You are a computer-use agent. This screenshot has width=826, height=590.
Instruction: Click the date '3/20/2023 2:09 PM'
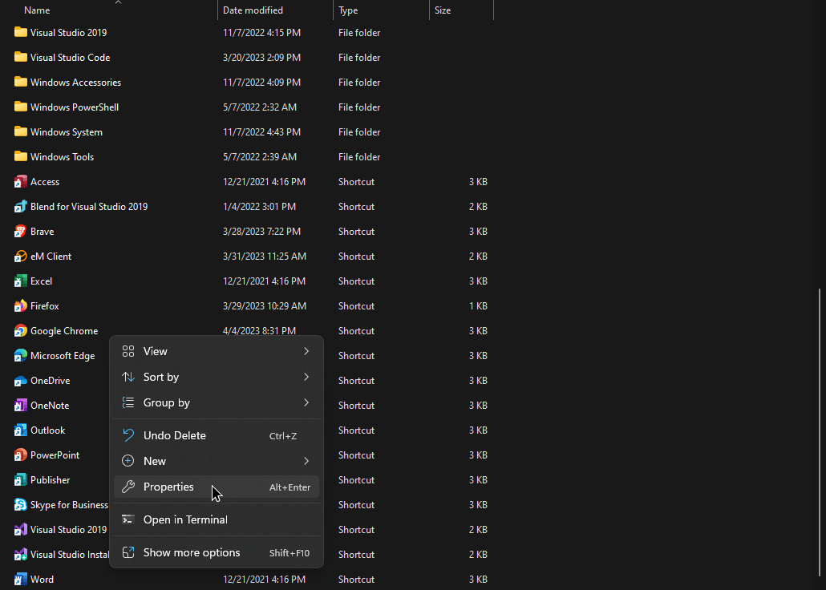tap(261, 58)
